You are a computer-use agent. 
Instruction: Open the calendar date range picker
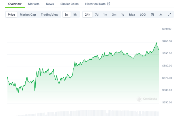(152, 14)
